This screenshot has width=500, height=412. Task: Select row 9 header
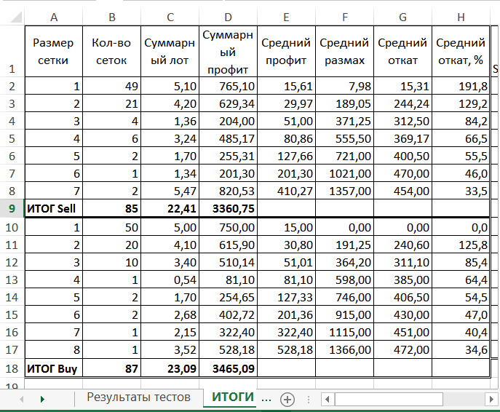coord(12,209)
